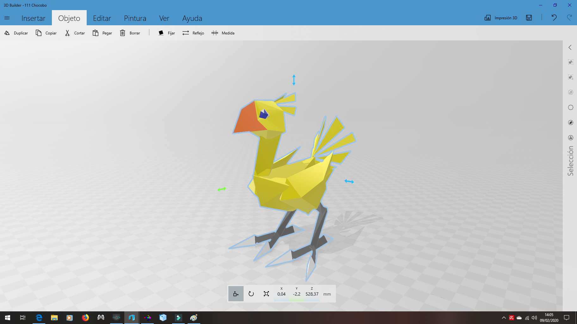Open the paint palette app in taskbar

pyautogui.click(x=194, y=318)
